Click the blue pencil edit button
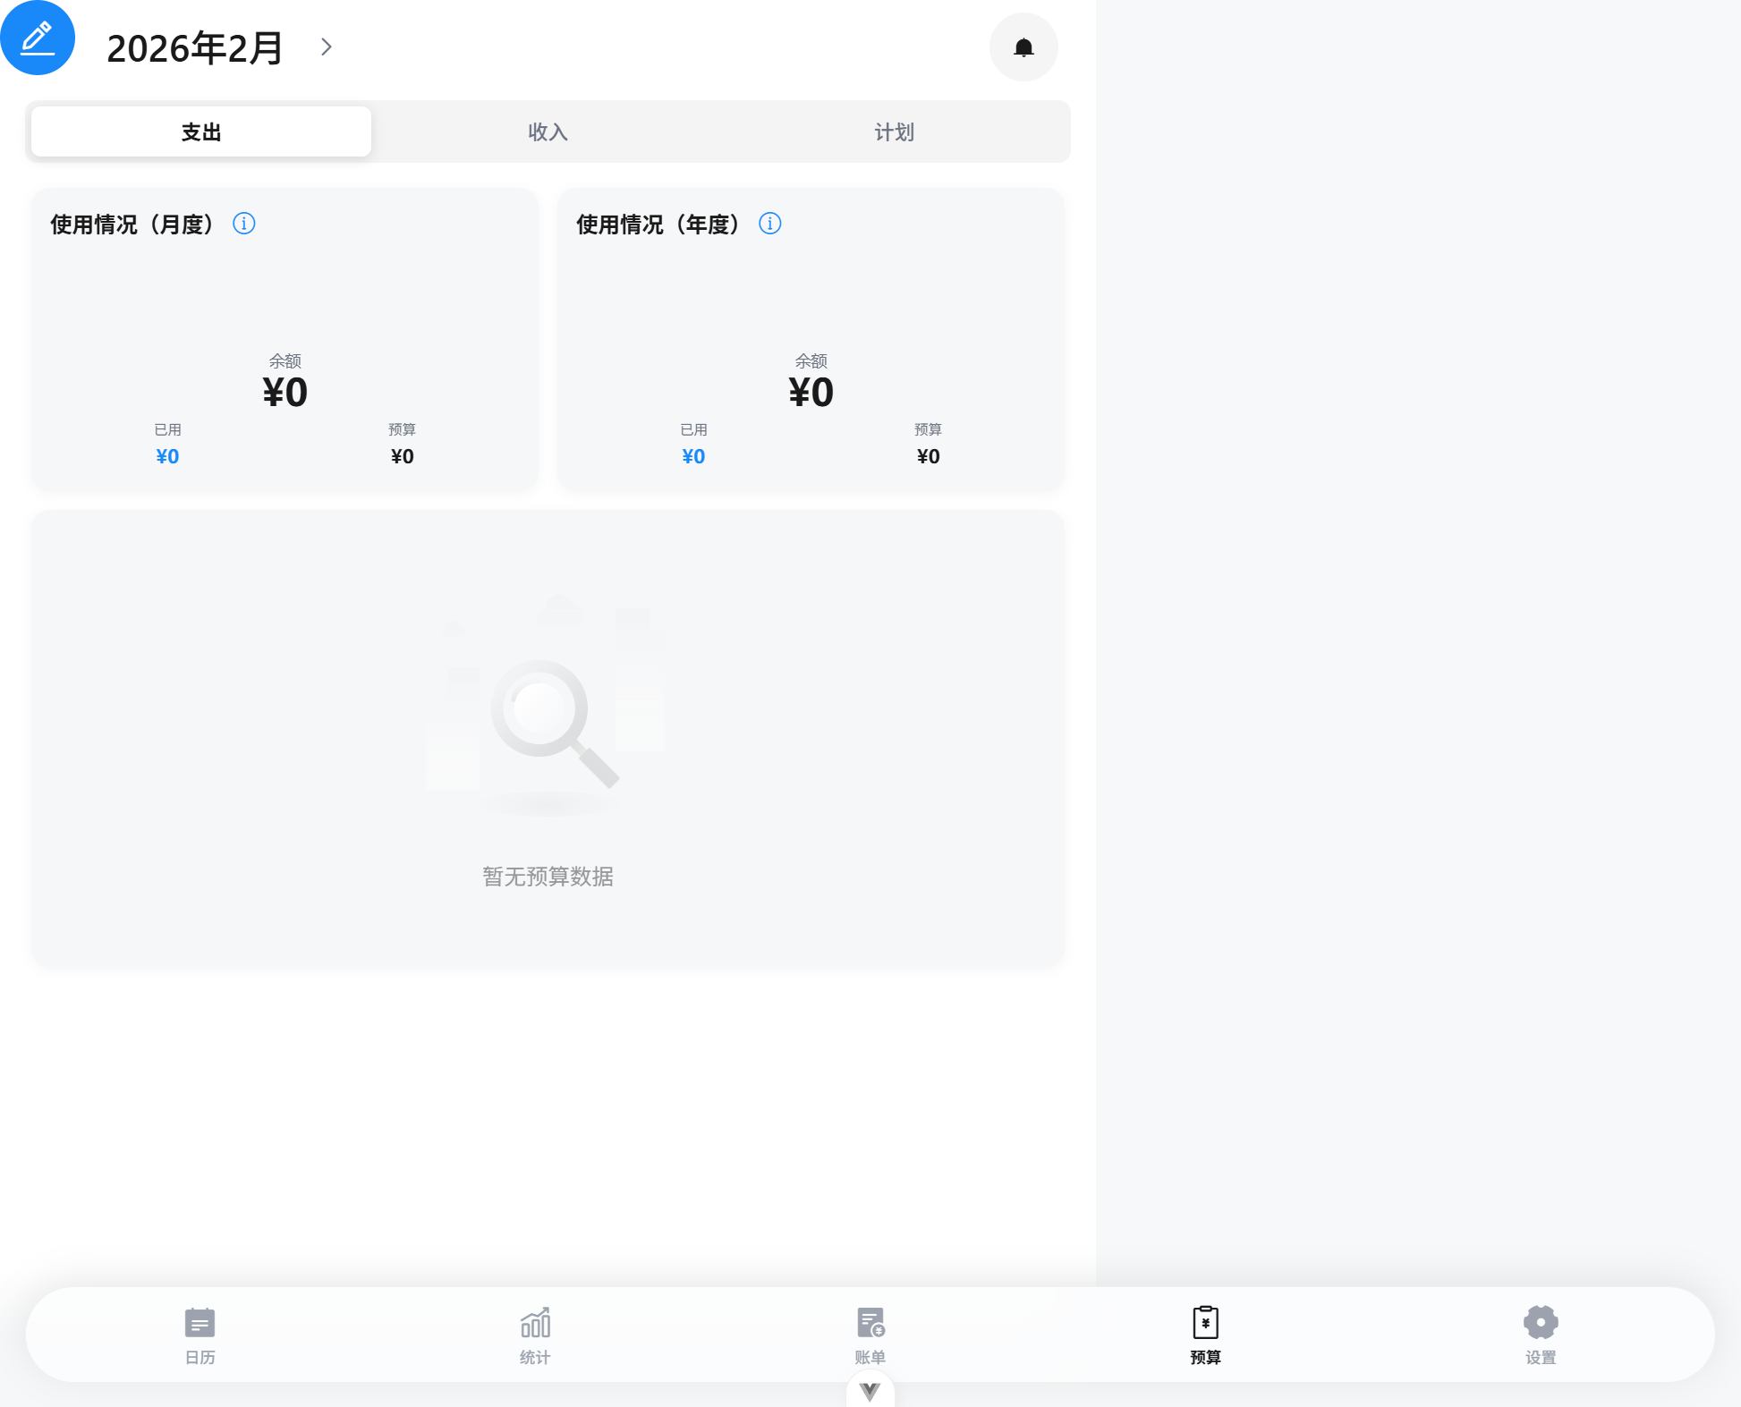Screen dimensions: 1741x1407 [38, 38]
